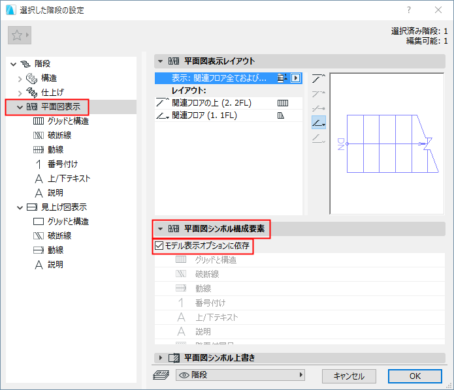454x390 pixels.
Task: Collapse the 平面図シンボル構成要素 panel
Action: point(160,229)
